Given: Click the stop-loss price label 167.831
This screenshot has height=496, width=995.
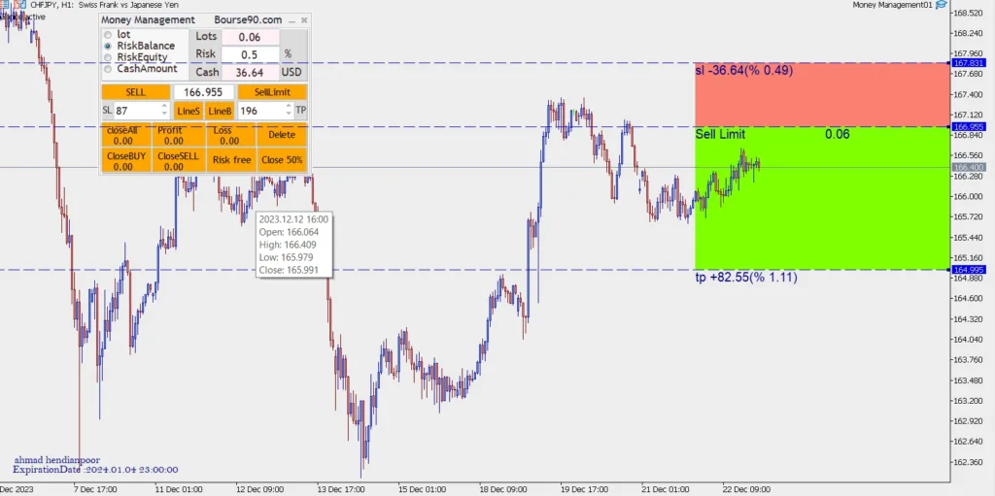Looking at the screenshot, I should click(x=969, y=63).
